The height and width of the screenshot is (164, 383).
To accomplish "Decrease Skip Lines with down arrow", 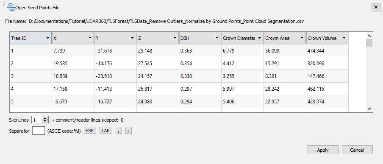I will coord(45,122).
